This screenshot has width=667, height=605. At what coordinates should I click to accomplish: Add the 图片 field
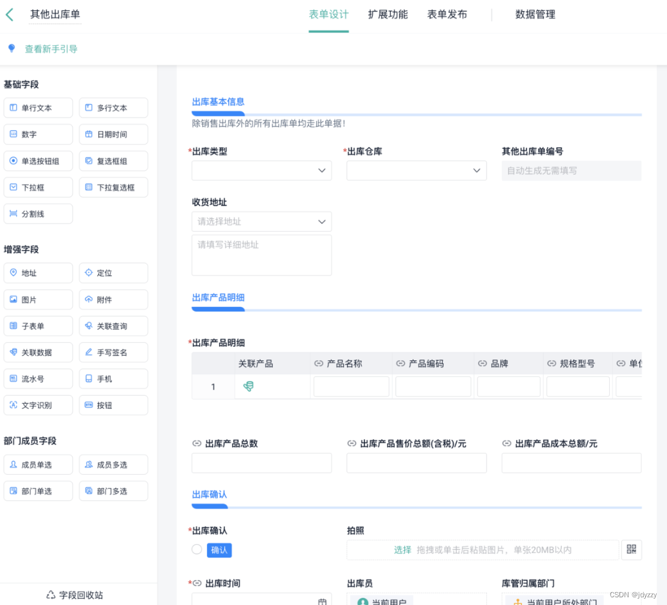click(x=39, y=300)
